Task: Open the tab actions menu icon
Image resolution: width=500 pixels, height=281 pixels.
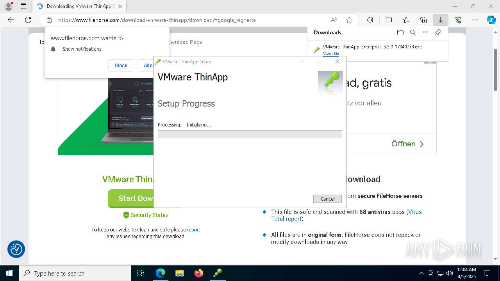Action: pos(23,6)
